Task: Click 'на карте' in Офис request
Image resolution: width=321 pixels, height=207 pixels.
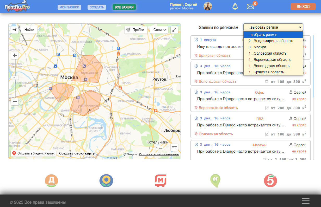Action: 299,99
